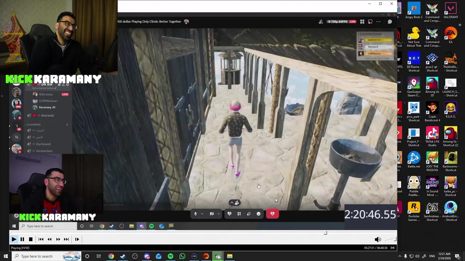The height and width of the screenshot is (261, 465).
Task: Open Paddle Paddle... desktop icon
Action: point(414,187)
